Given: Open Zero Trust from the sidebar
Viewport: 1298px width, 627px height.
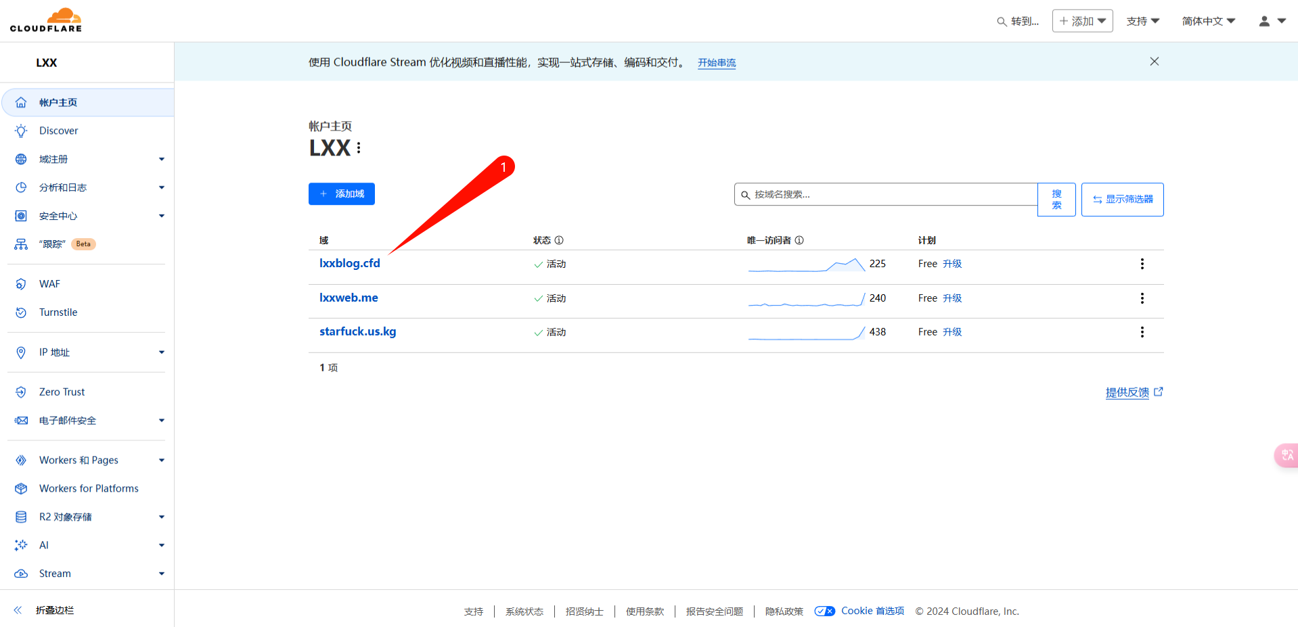Looking at the screenshot, I should click(62, 392).
